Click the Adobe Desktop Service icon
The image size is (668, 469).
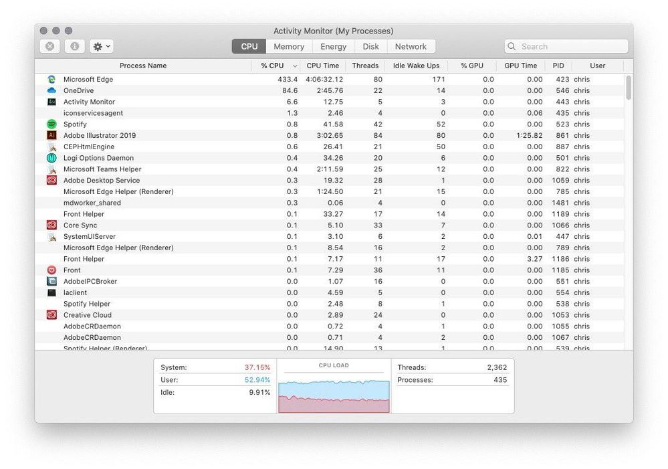(x=51, y=181)
